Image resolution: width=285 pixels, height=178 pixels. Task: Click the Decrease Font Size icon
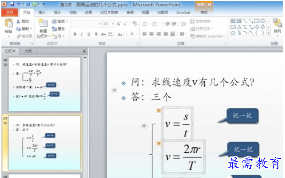click(x=125, y=24)
